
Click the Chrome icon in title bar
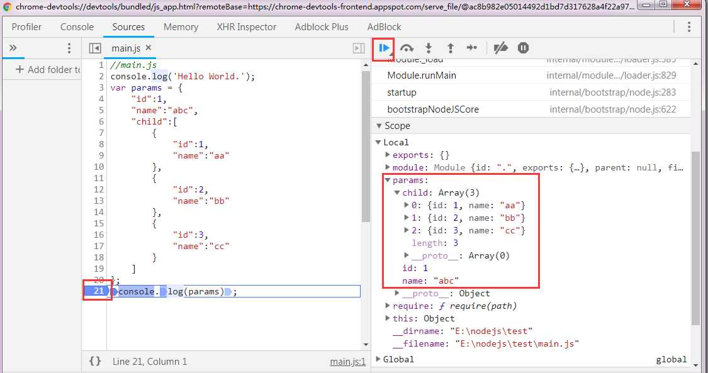(x=7, y=6)
